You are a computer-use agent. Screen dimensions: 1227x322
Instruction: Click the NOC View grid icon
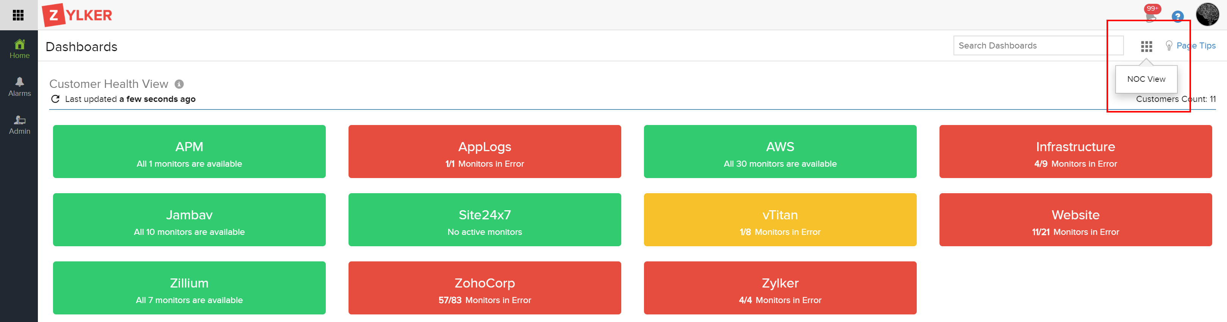click(1147, 46)
